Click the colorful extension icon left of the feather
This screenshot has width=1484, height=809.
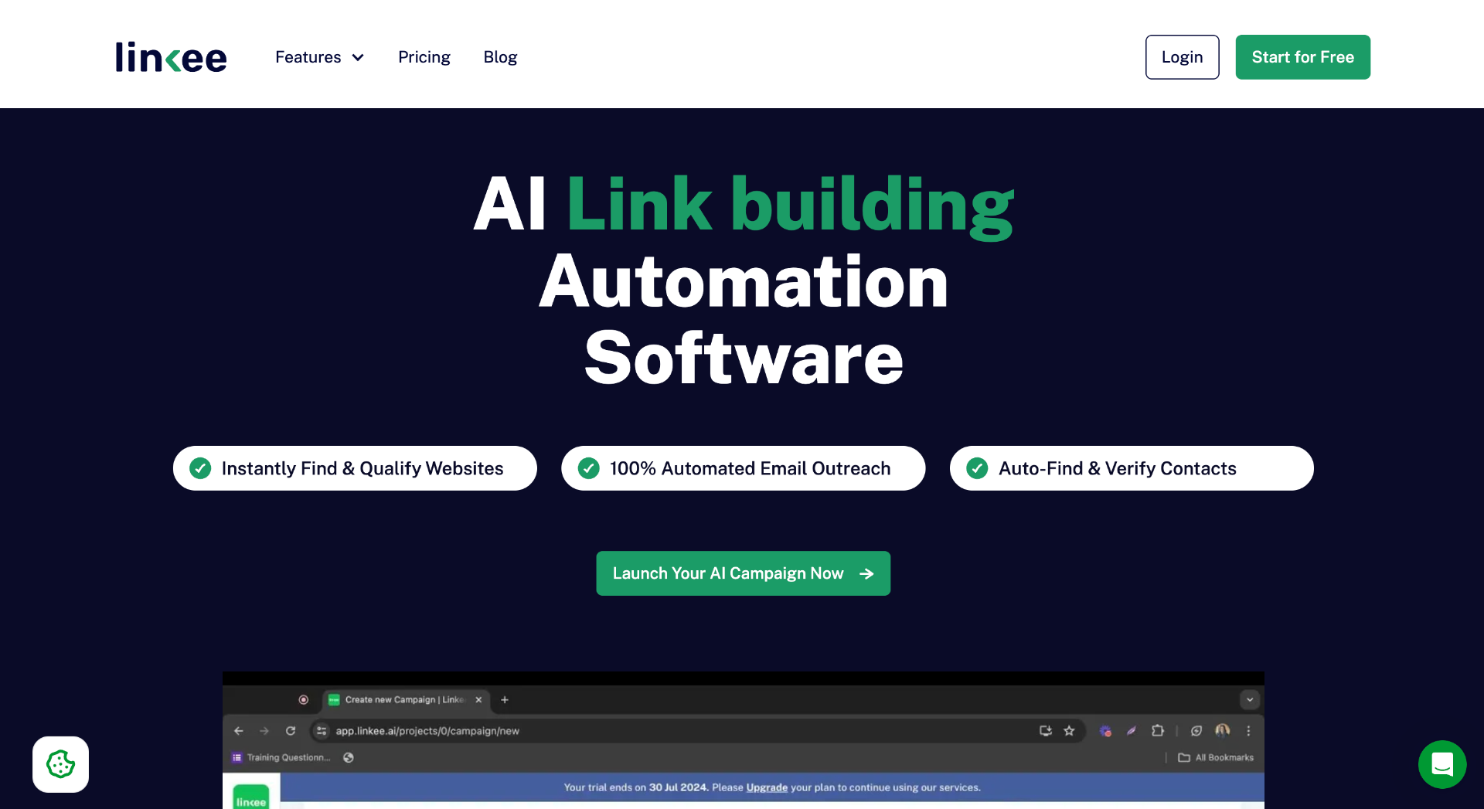pyautogui.click(x=1106, y=731)
